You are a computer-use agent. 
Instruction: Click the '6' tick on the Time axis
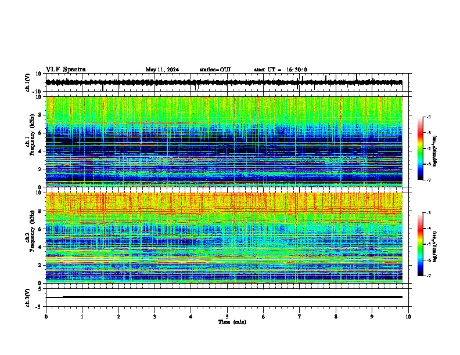coord(263,317)
